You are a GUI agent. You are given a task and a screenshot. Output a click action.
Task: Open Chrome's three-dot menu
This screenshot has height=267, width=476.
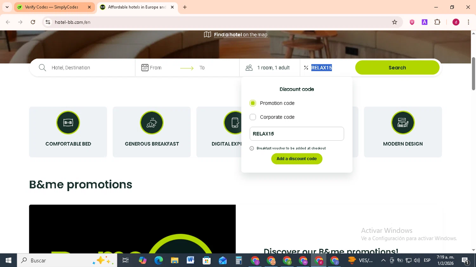[x=468, y=22]
